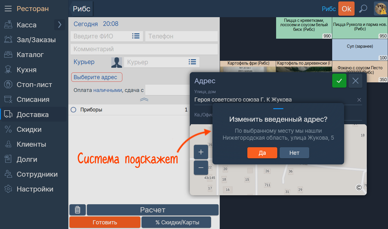Open the user avatar profile

[380, 9]
